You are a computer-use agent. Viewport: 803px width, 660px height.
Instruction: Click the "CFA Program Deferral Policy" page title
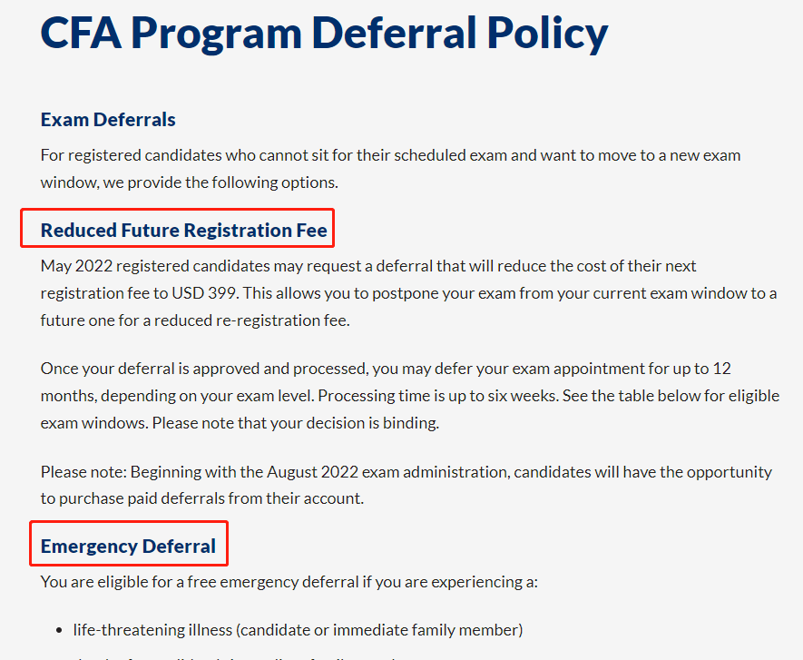point(324,32)
